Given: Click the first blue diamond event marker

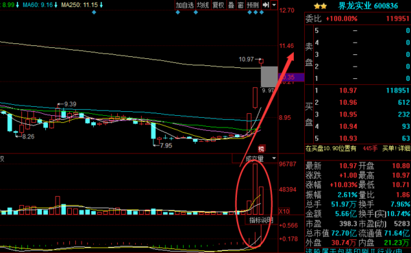Looking at the screenshot, I should click(x=94, y=12).
